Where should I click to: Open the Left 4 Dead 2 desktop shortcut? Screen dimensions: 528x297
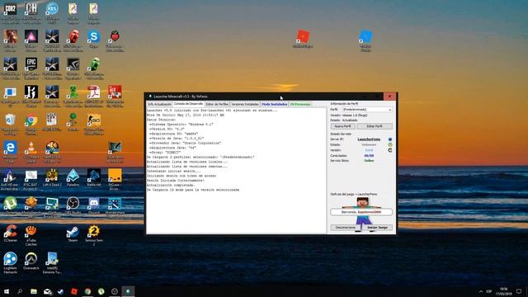click(52, 178)
